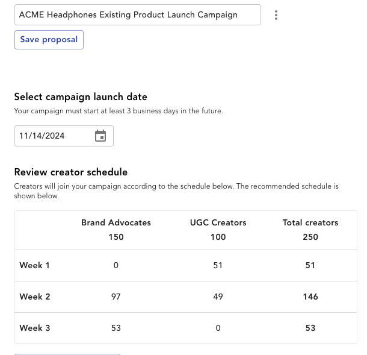
Task: Select the Week 2 row label
Action: click(35, 297)
